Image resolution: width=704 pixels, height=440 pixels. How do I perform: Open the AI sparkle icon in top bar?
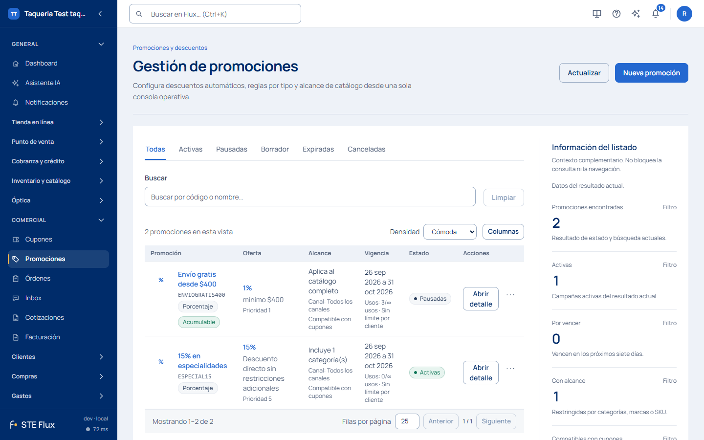636,14
